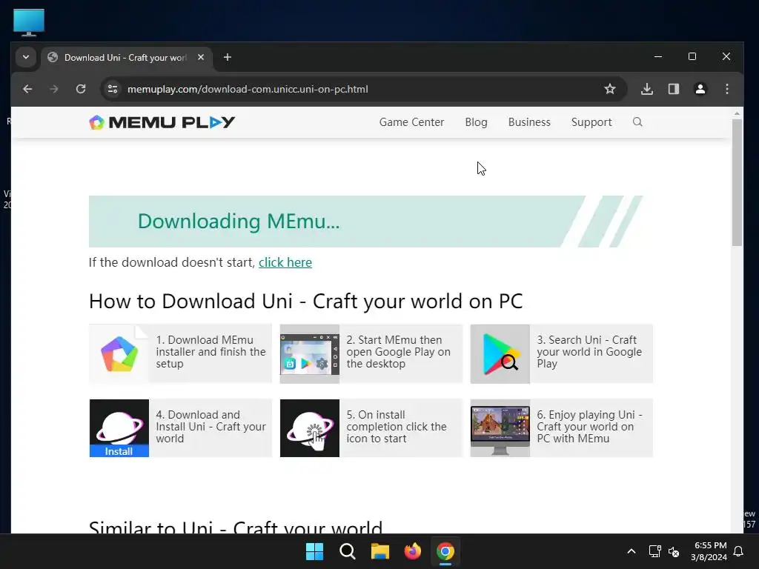The width and height of the screenshot is (759, 569).
Task: Click the 'click here' download link
Action: click(285, 262)
